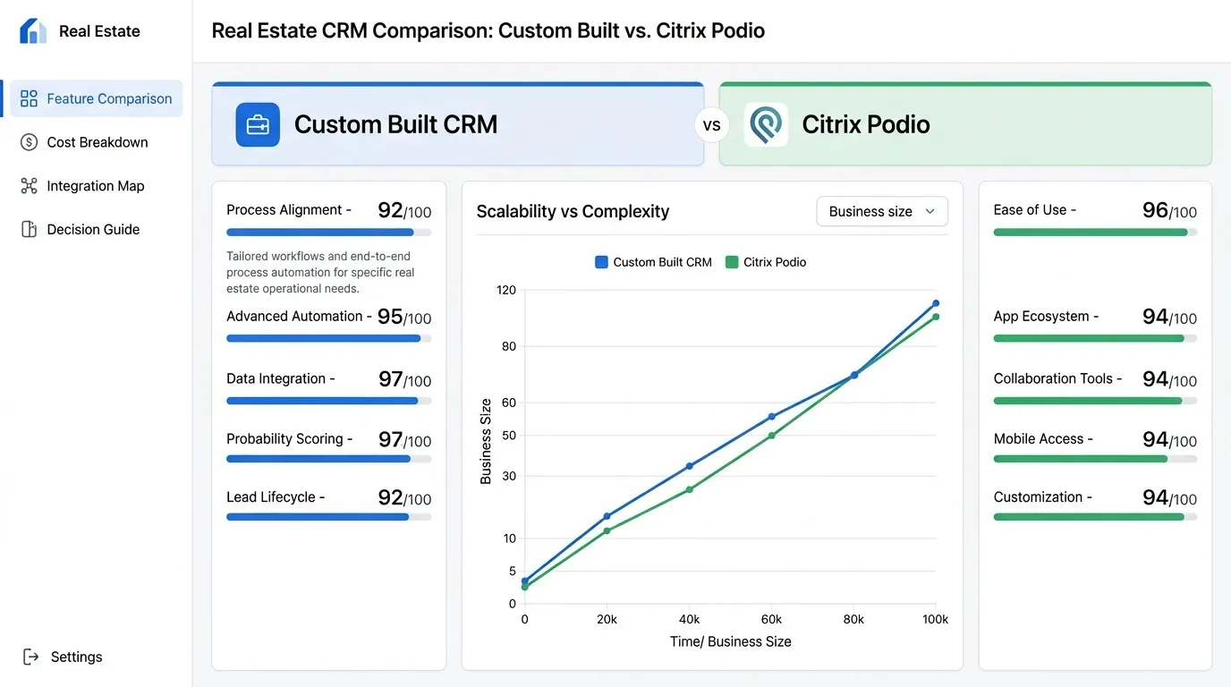
Task: Click the Settings logout arrow icon
Action: tap(30, 657)
